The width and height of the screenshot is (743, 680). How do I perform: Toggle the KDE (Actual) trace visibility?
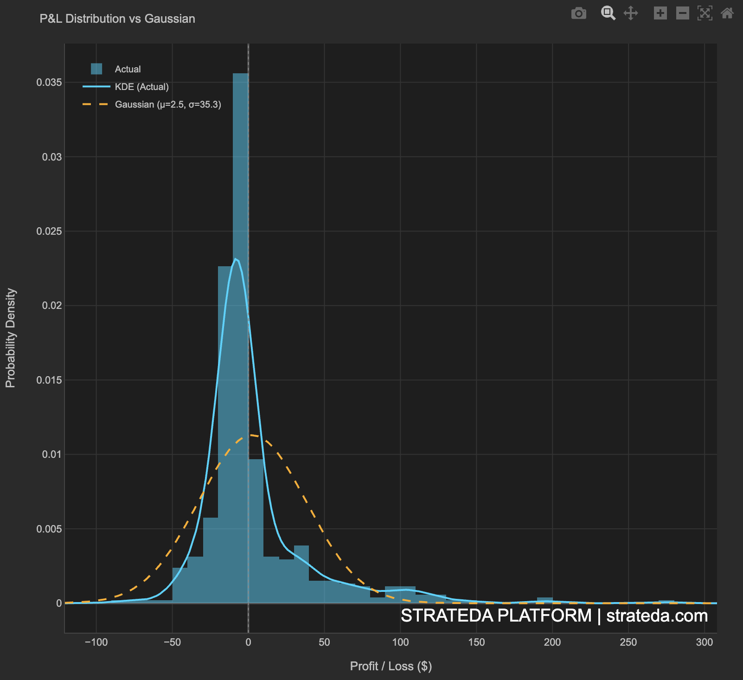click(x=142, y=86)
